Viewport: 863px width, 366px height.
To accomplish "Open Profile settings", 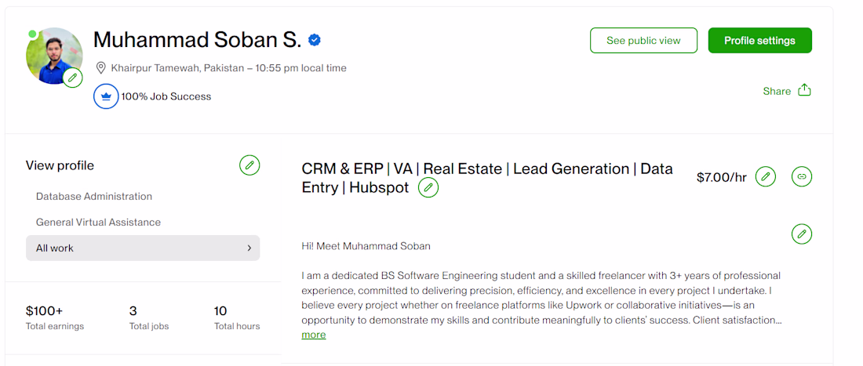I will pos(759,41).
